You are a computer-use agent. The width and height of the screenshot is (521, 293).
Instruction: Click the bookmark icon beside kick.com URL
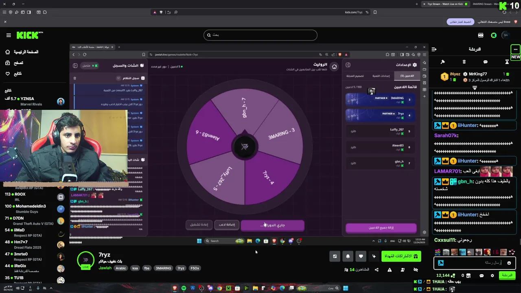click(x=375, y=12)
